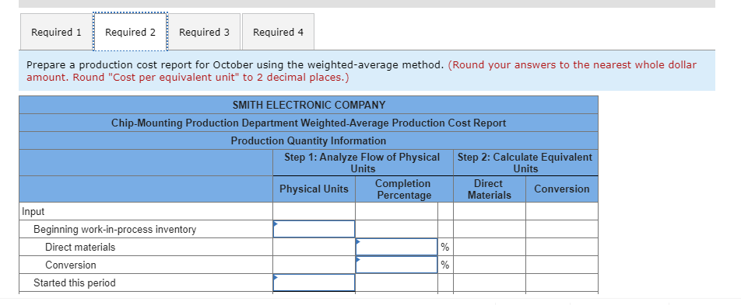Select the Required 2 tab
This screenshot has width=741, height=305.
click(131, 32)
